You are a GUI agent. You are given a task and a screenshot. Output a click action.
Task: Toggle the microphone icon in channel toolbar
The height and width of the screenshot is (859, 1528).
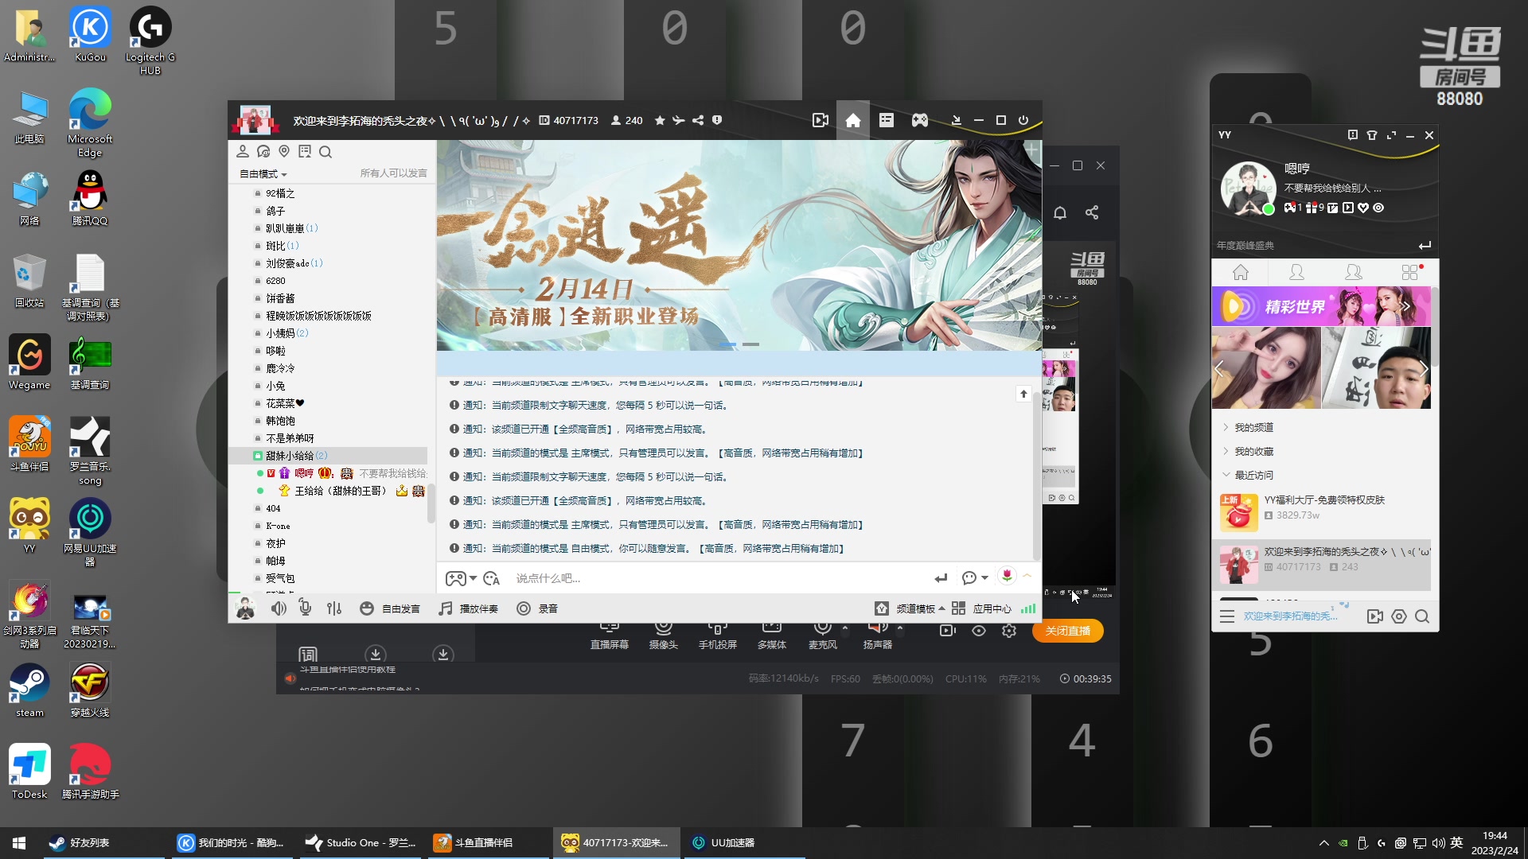[x=305, y=608]
